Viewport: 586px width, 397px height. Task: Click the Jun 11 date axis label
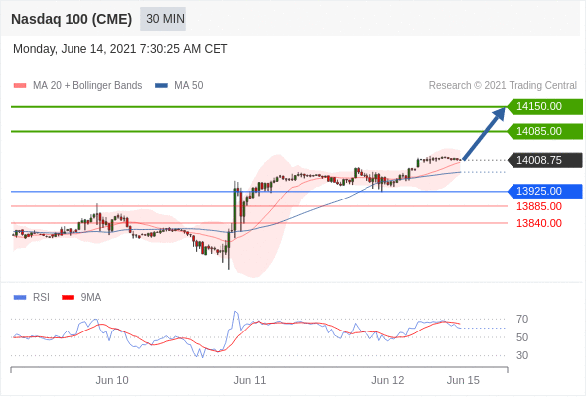250,380
